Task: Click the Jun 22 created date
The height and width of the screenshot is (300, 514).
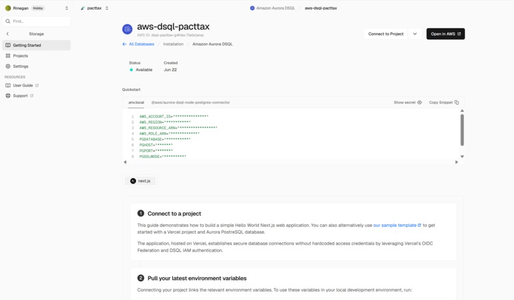Action: (170, 70)
